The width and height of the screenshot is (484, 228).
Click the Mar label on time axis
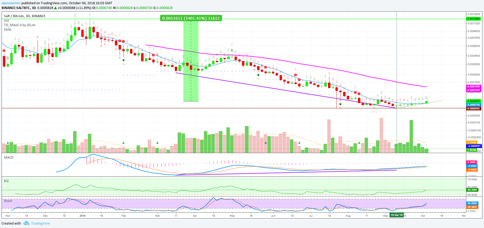[158, 216]
